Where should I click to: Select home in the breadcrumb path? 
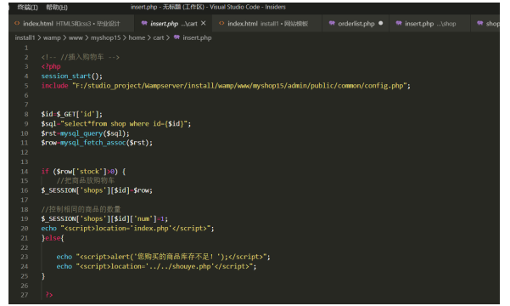(x=137, y=37)
